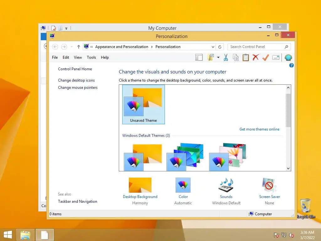
Task: Open the recent locations dropdown arrow
Action: pyautogui.click(x=71, y=47)
